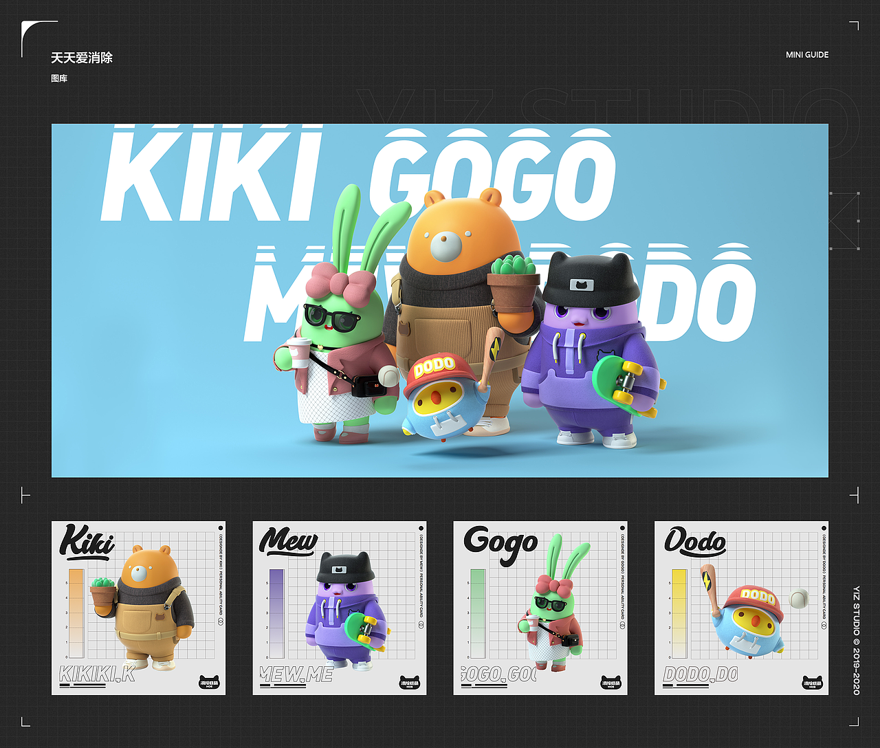Open the green rabbit Gogo ability card
This screenshot has height=748, width=880.
coord(540,608)
